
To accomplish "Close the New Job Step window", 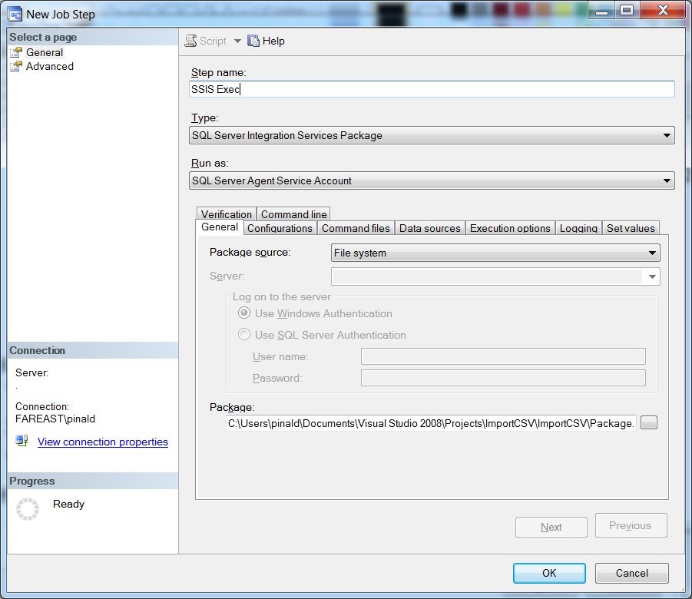I will pos(663,11).
